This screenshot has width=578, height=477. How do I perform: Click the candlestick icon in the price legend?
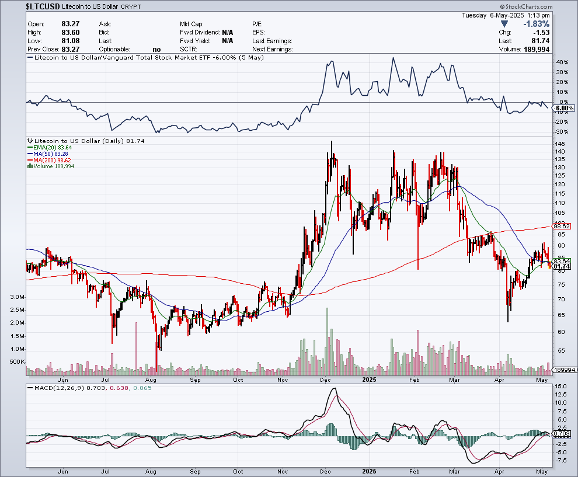tap(30, 141)
